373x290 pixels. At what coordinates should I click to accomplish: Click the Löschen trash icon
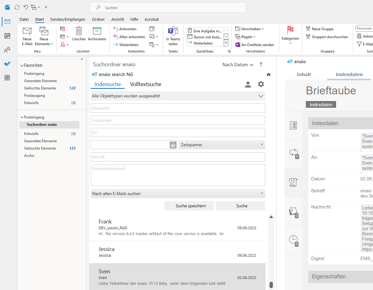(79, 31)
